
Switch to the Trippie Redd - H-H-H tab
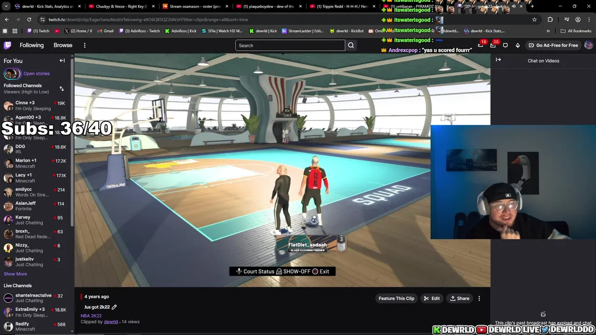pyautogui.click(x=342, y=7)
